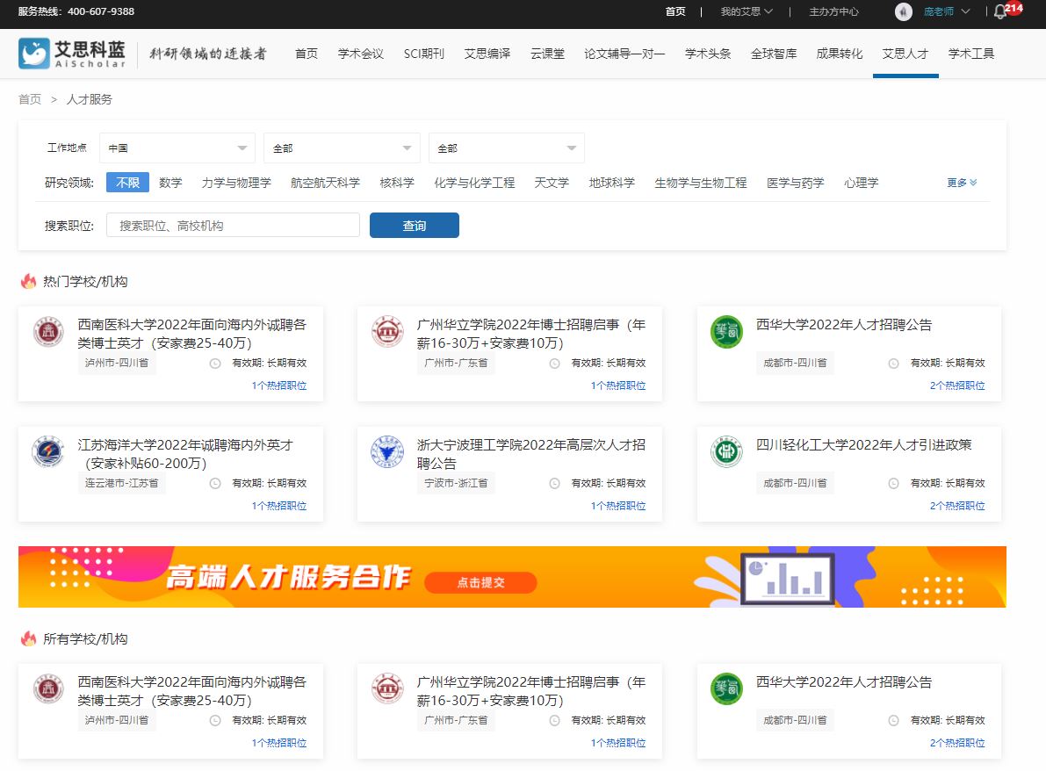Click the 西华大学 logo in 所有学校/机构
1046x771 pixels.
click(726, 689)
